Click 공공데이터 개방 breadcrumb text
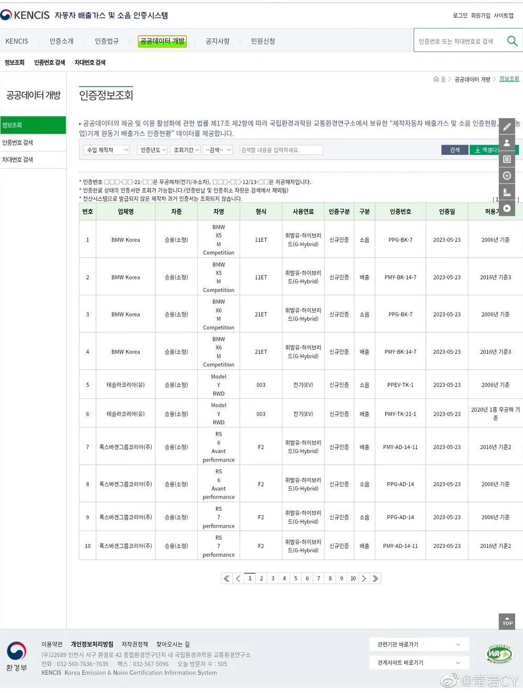Image resolution: width=523 pixels, height=693 pixels. pos(472,79)
